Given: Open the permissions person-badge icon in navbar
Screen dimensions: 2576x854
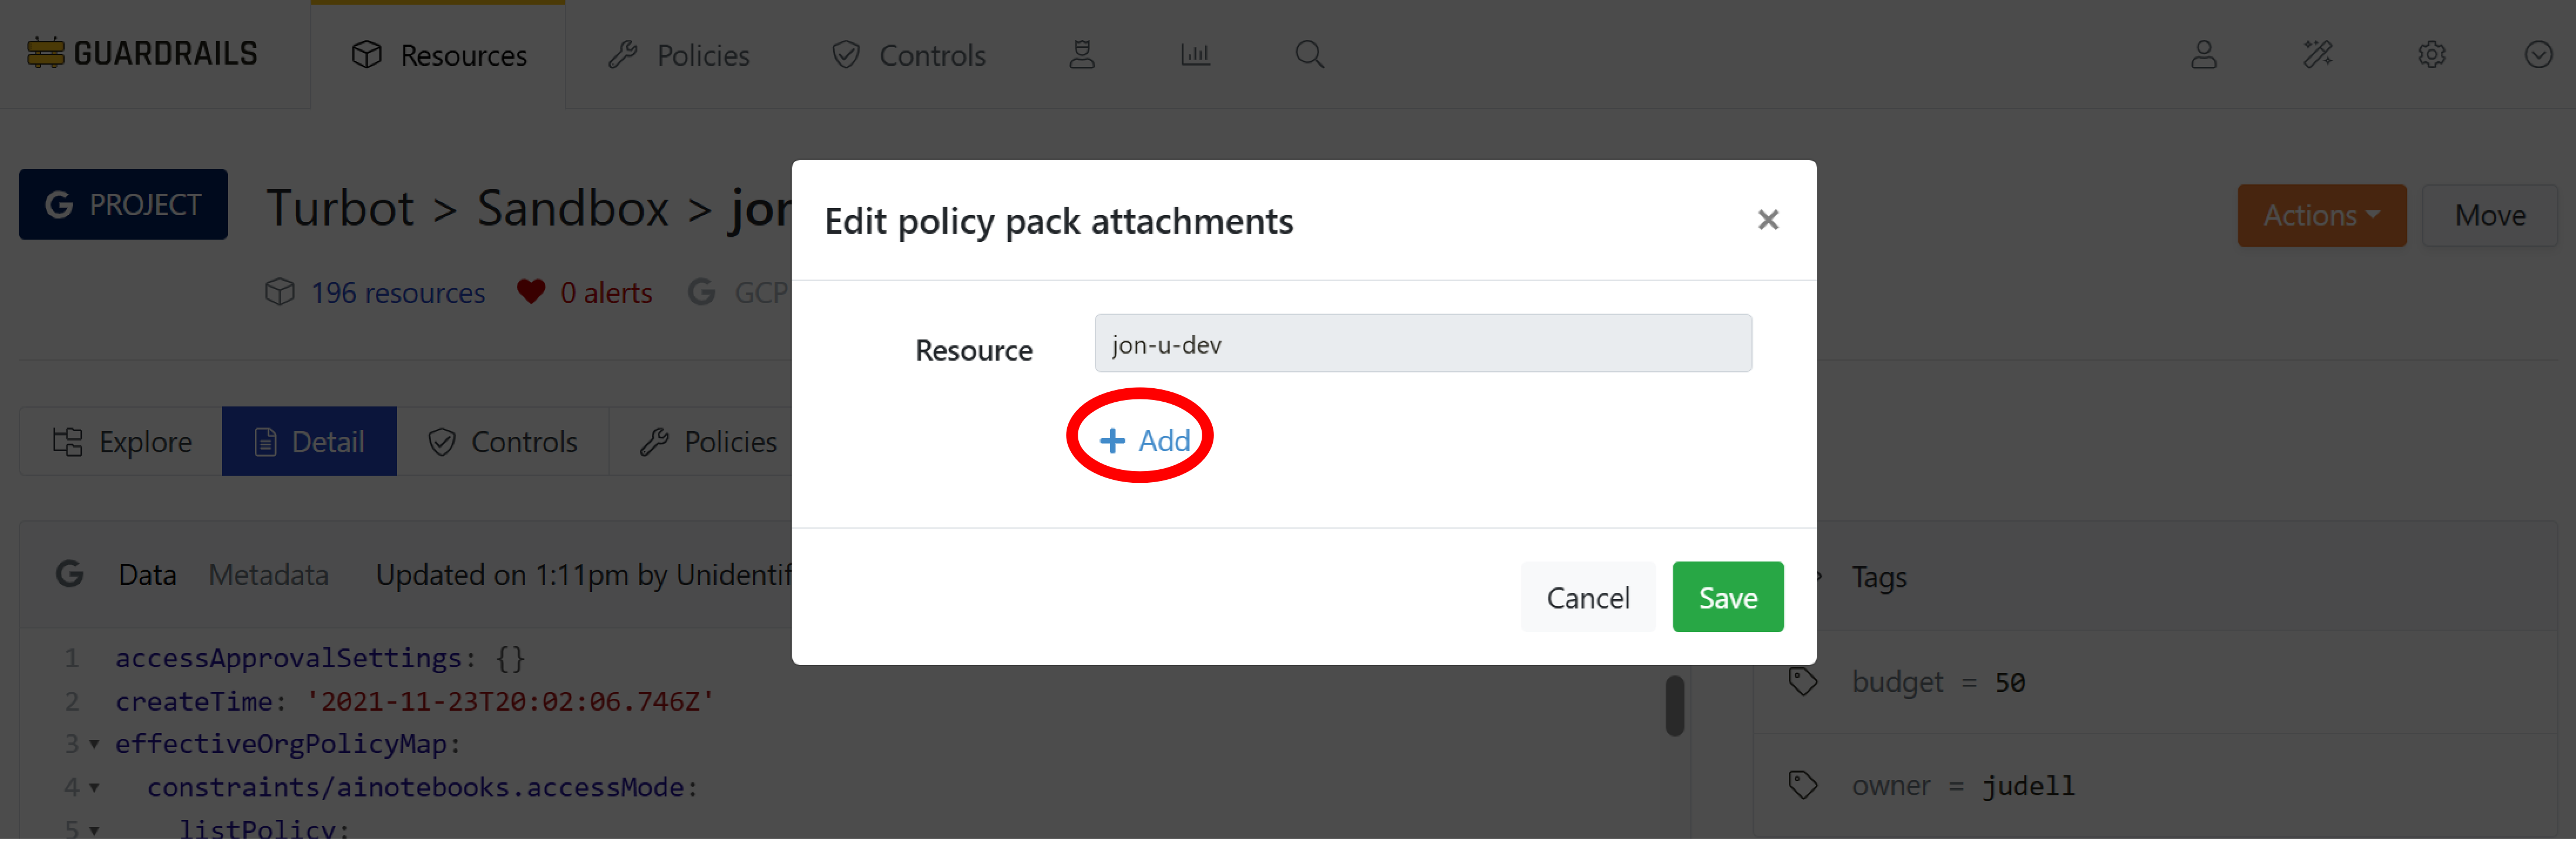Looking at the screenshot, I should pyautogui.click(x=1082, y=54).
